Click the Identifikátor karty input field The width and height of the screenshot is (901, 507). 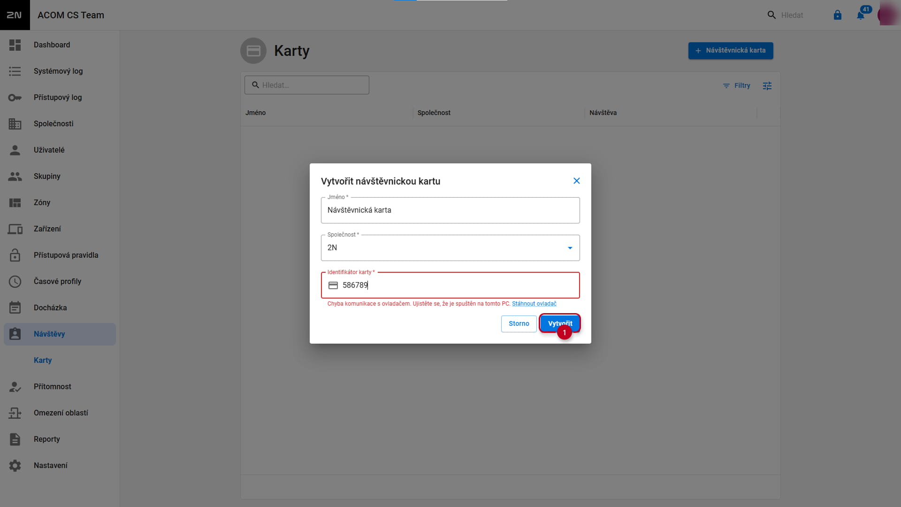click(450, 285)
